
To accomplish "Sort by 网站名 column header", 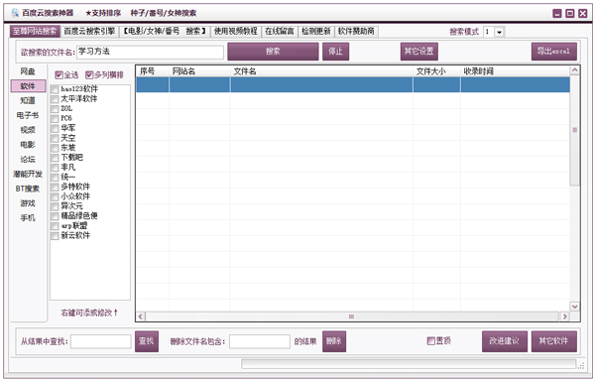I will (199, 71).
